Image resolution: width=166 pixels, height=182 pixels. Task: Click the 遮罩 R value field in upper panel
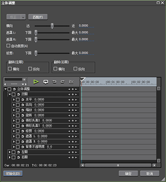coord(86,40)
